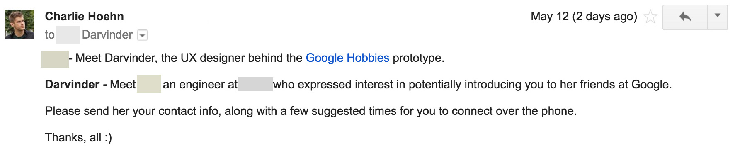Select recipient Darvinder in the to line
The width and height of the screenshot is (735, 151).
click(x=107, y=35)
